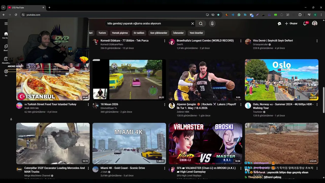Select the Turizm filter chip
325x183 pixels.
click(102, 33)
